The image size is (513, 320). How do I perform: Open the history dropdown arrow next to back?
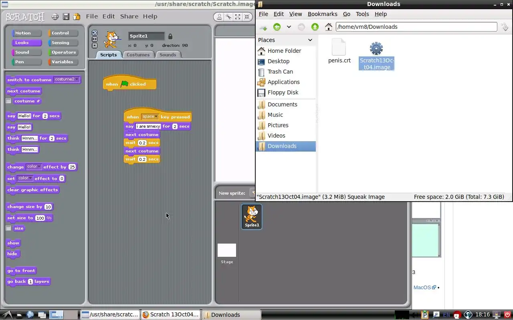coord(289,27)
